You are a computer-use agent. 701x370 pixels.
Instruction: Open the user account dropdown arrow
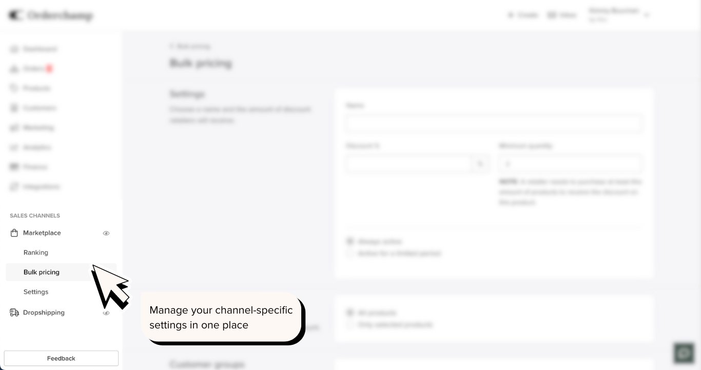647,15
